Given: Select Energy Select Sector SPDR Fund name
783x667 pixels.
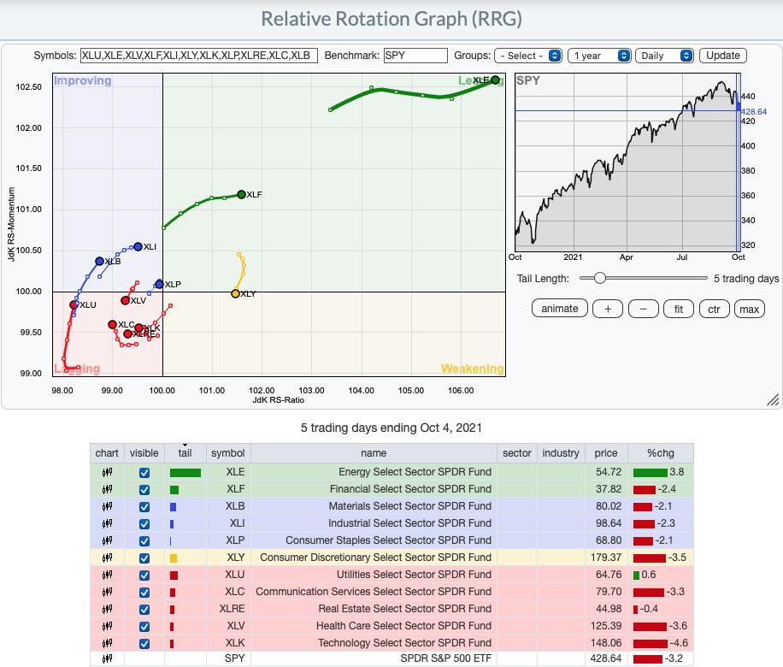Looking at the screenshot, I should [x=415, y=472].
